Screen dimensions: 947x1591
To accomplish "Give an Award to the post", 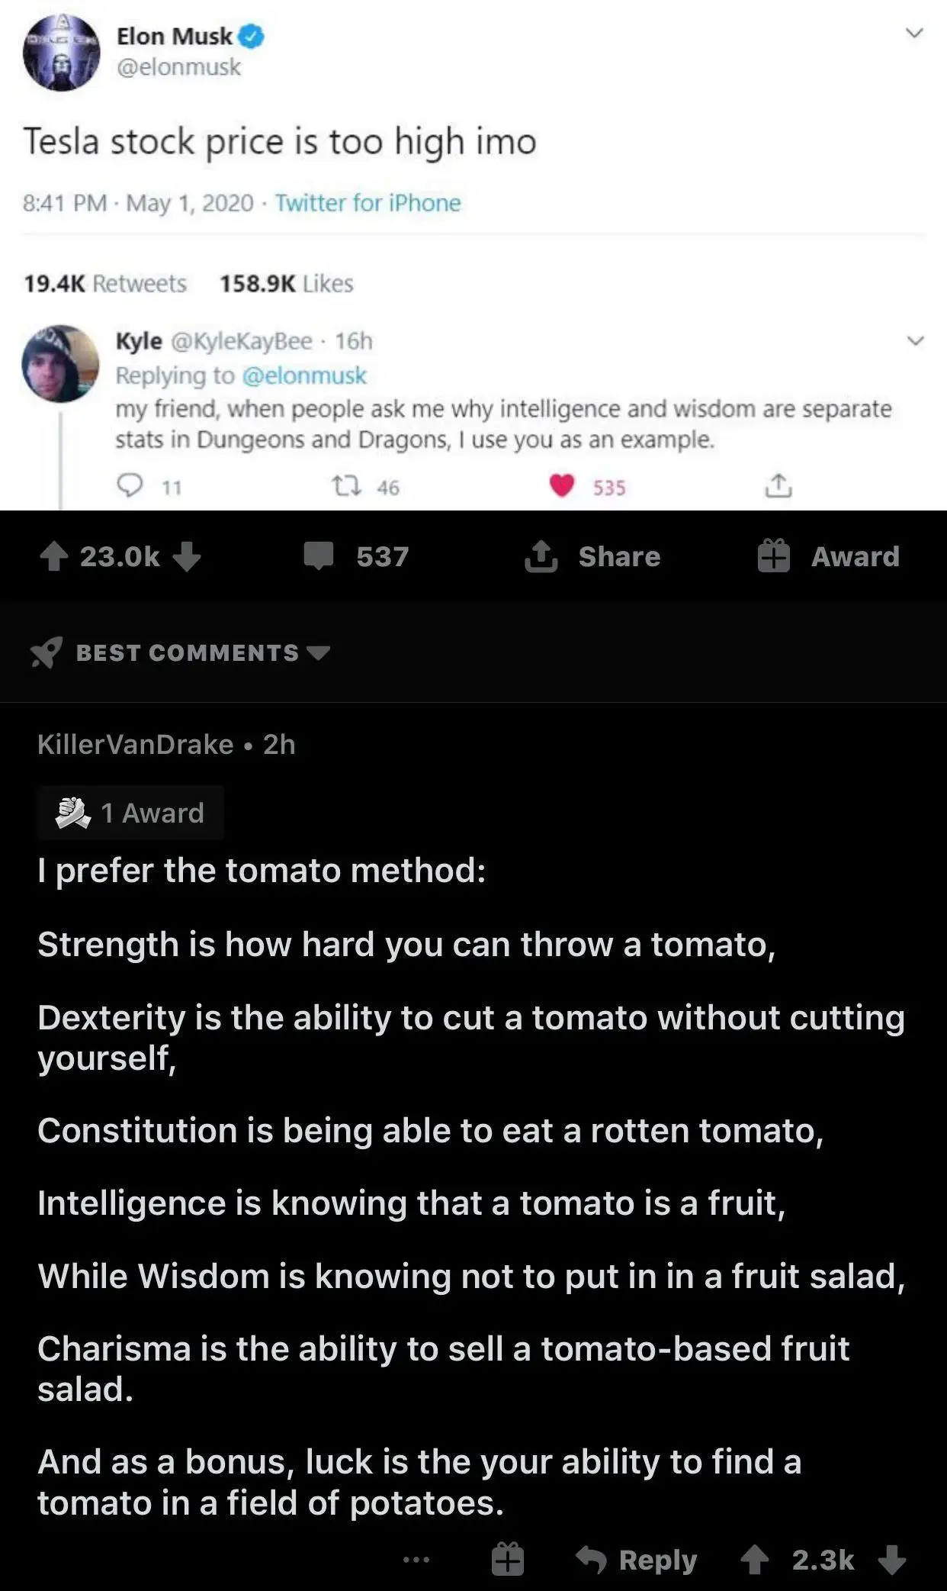I will click(x=828, y=556).
